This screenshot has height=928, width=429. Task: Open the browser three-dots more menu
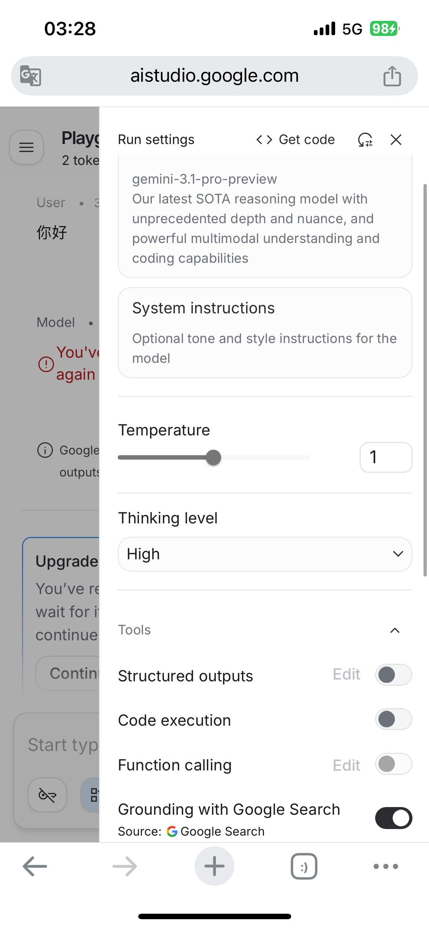(x=386, y=866)
